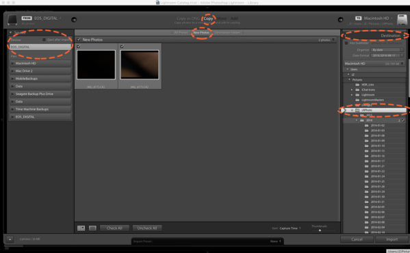The width and height of the screenshot is (410, 253).
Task: Open the Date Format dropdown
Action: click(x=387, y=55)
